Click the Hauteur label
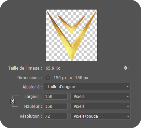Image resolution: width=141 pixels, height=128 pixels. click(33, 106)
